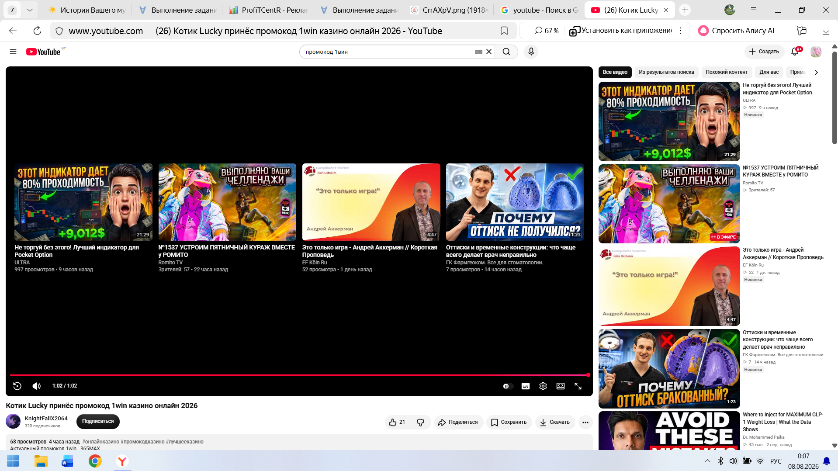Clear the search query with the X
Viewport: 838px width, 471px height.
click(x=489, y=52)
